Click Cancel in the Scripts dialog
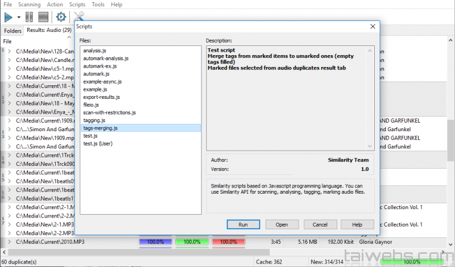 point(321,224)
